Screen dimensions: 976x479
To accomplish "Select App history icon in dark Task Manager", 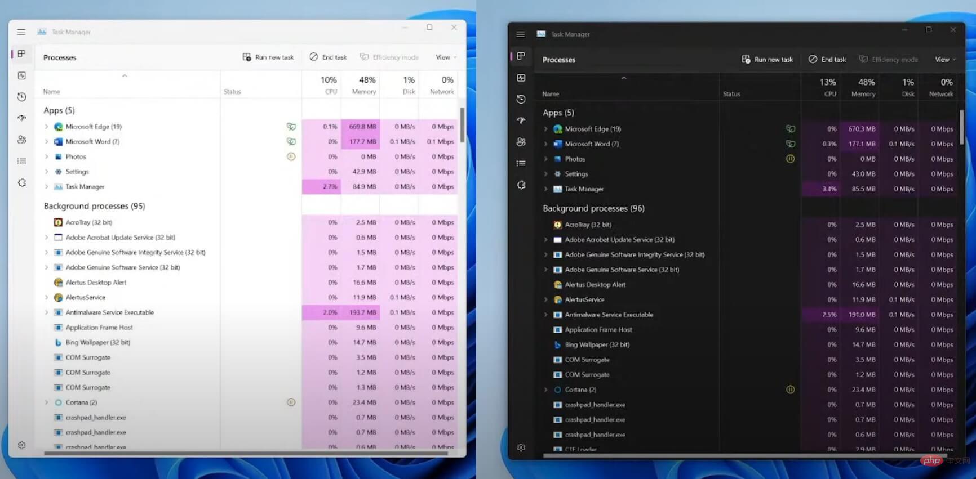I will pyautogui.click(x=521, y=99).
